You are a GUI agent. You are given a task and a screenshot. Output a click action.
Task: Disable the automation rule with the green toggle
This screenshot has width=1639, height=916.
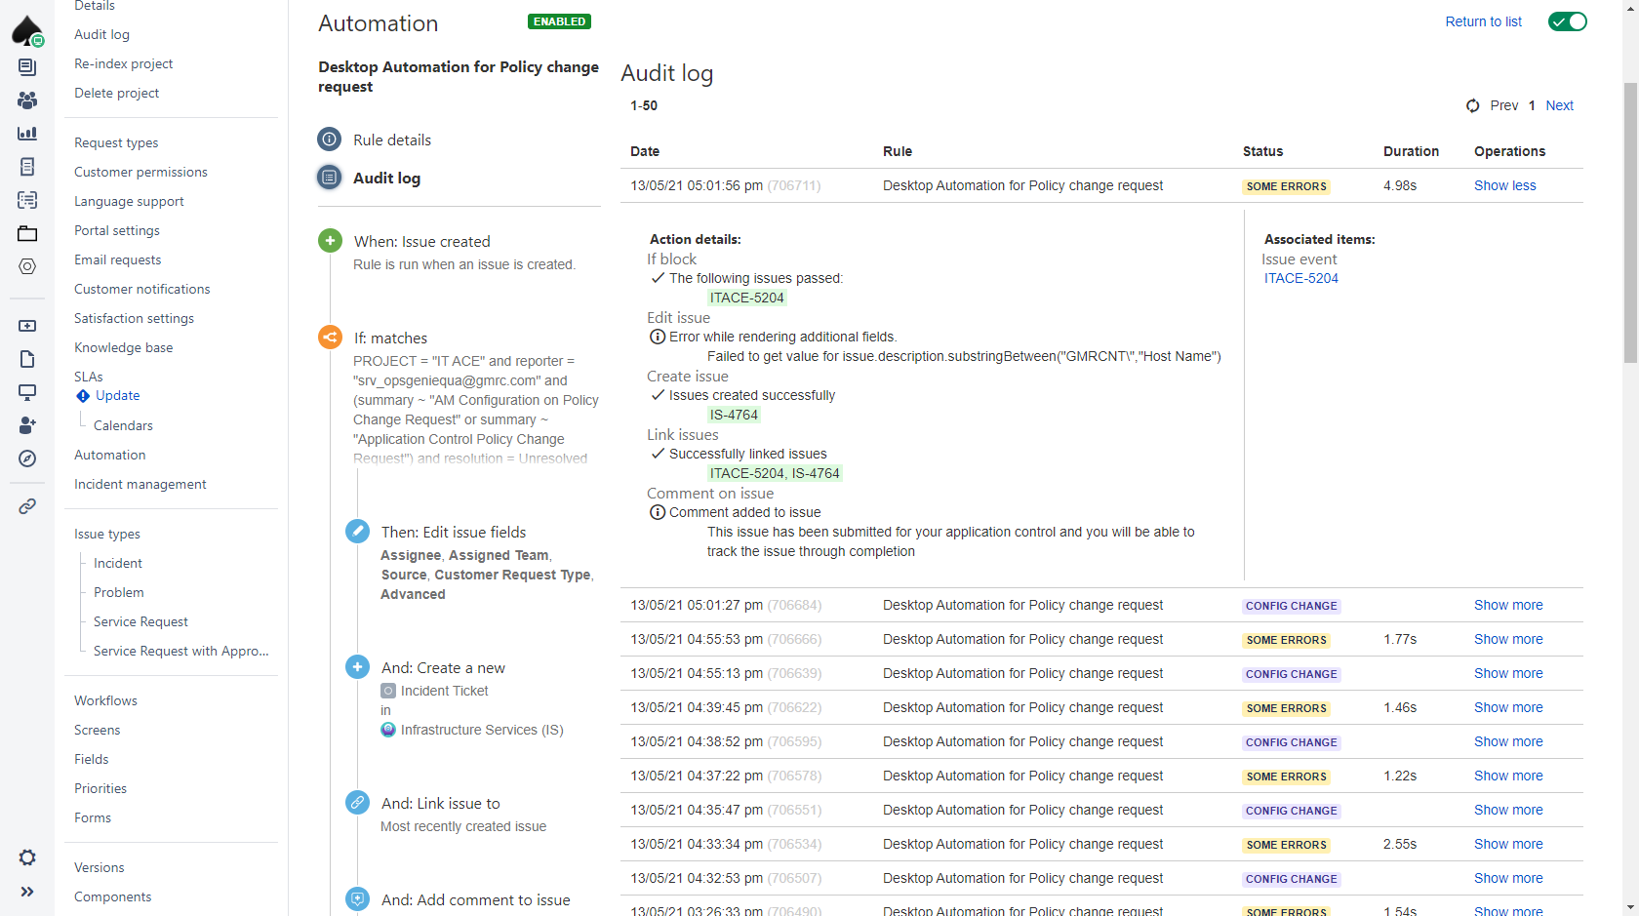[1568, 20]
